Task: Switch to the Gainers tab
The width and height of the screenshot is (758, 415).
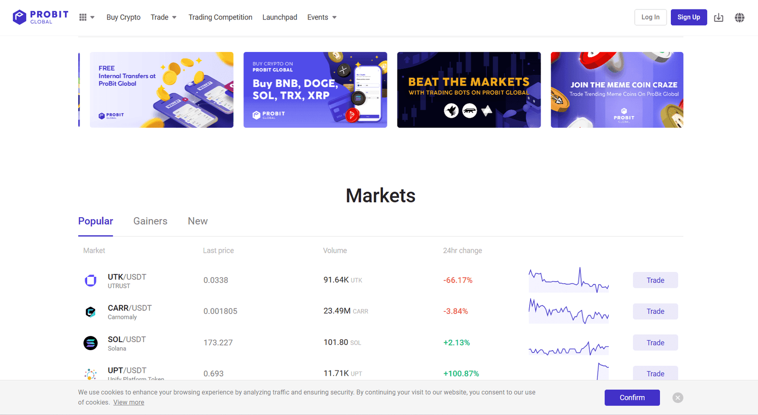Action: point(150,221)
